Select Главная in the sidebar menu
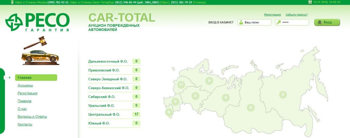The height and width of the screenshot is (138, 350). (x=36, y=78)
